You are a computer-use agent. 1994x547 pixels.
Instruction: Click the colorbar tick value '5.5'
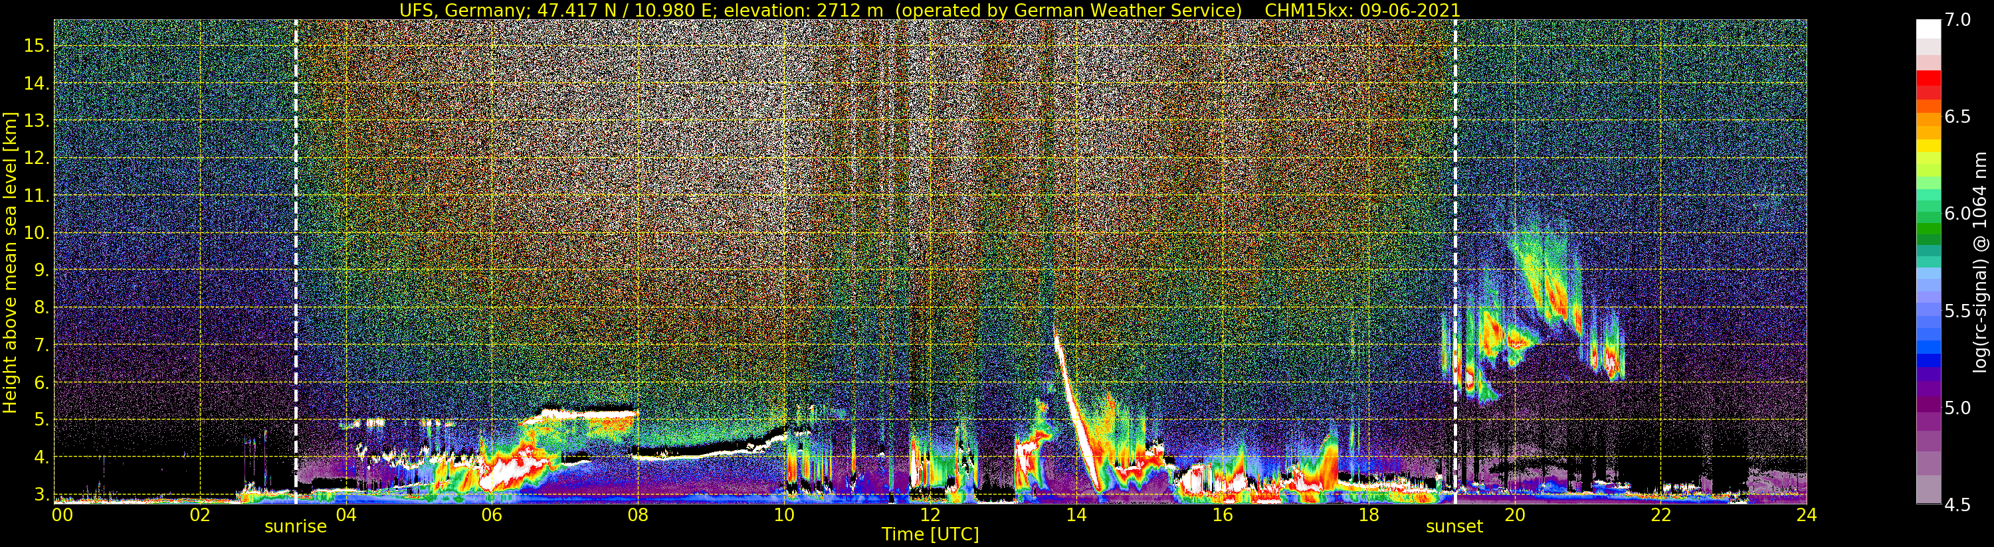point(1956,311)
